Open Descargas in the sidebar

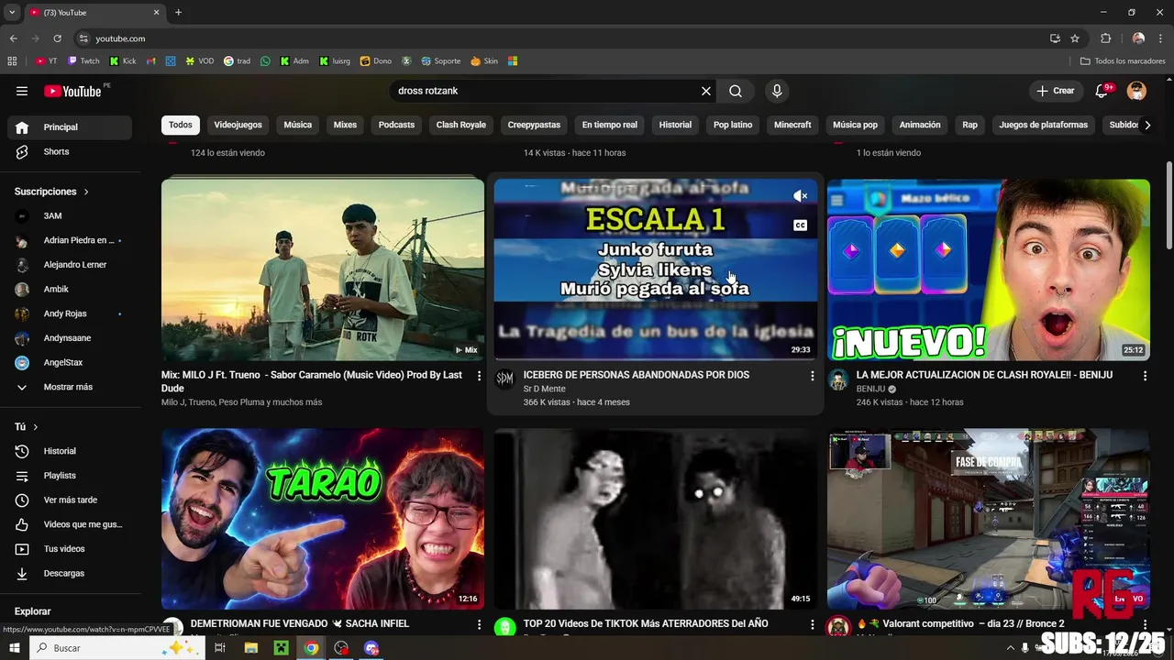pos(70,573)
